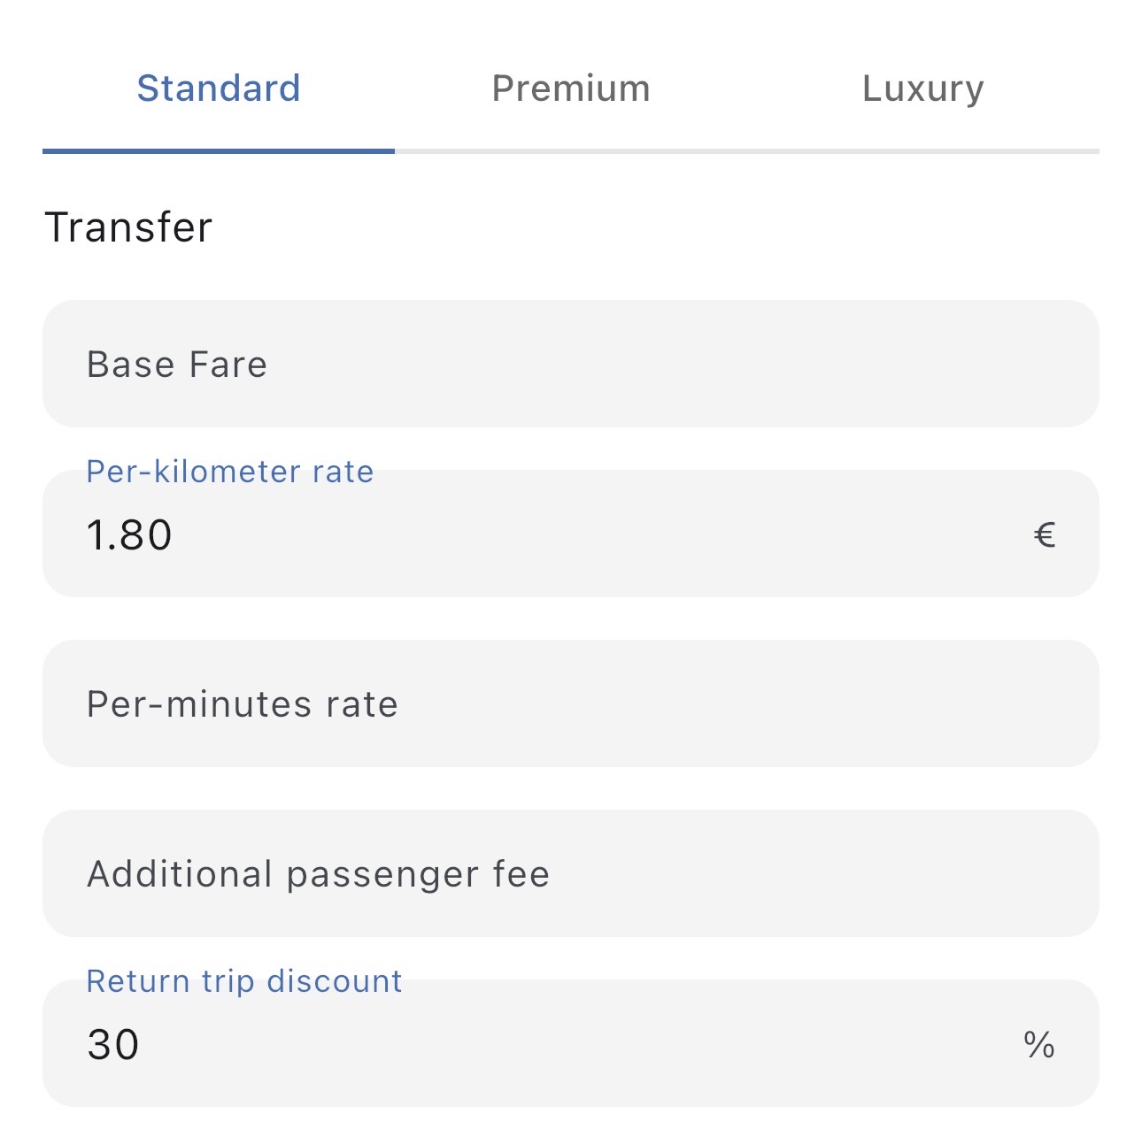Select the Per-kilometer rate value 1.80
This screenshot has height=1137, width=1142.
(x=129, y=534)
